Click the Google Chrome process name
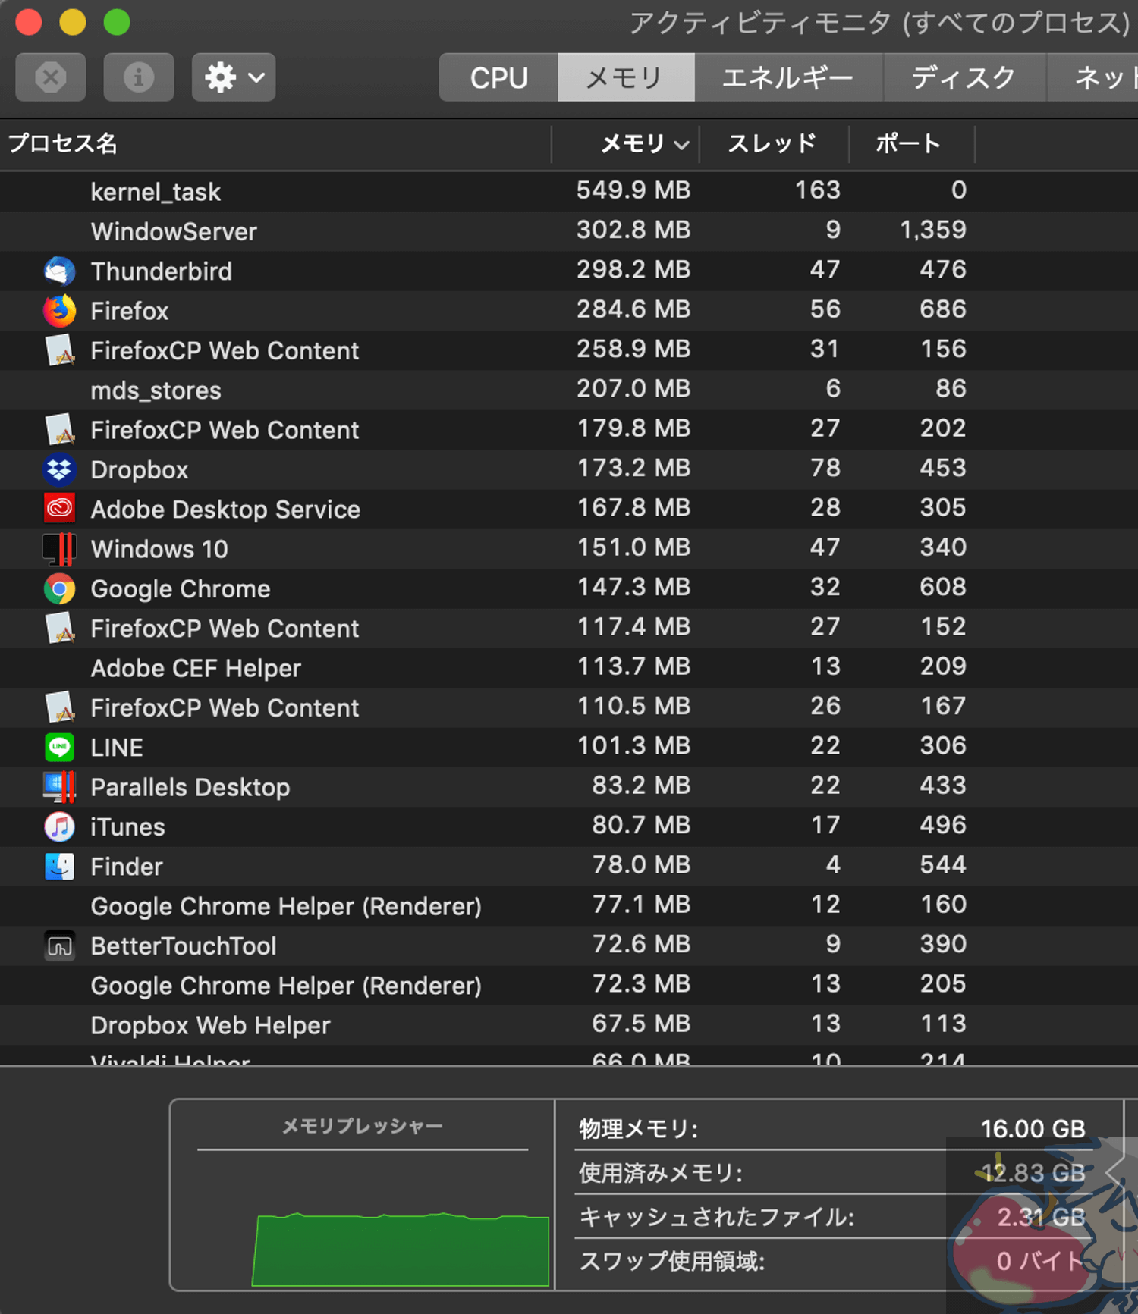1138x1314 pixels. point(181,588)
